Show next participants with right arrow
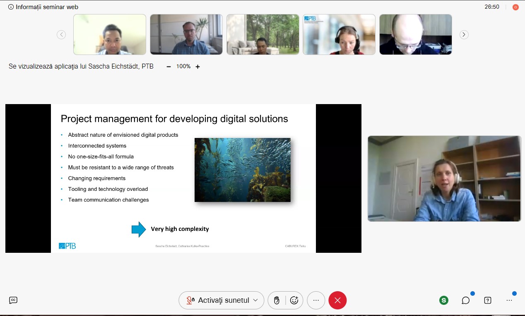 coord(464,35)
